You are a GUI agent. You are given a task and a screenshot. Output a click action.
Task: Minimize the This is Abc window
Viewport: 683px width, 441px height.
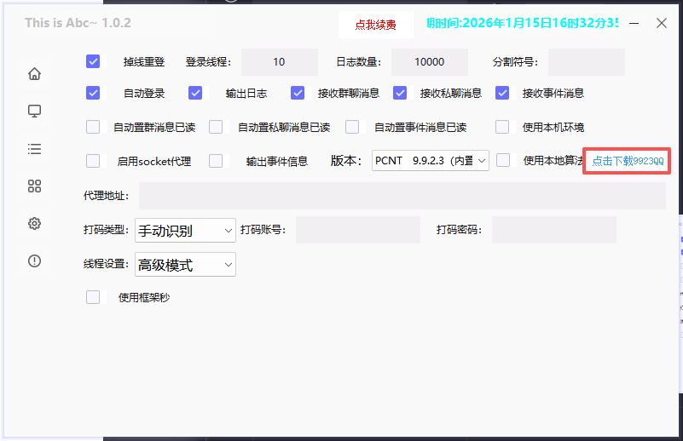coord(634,23)
